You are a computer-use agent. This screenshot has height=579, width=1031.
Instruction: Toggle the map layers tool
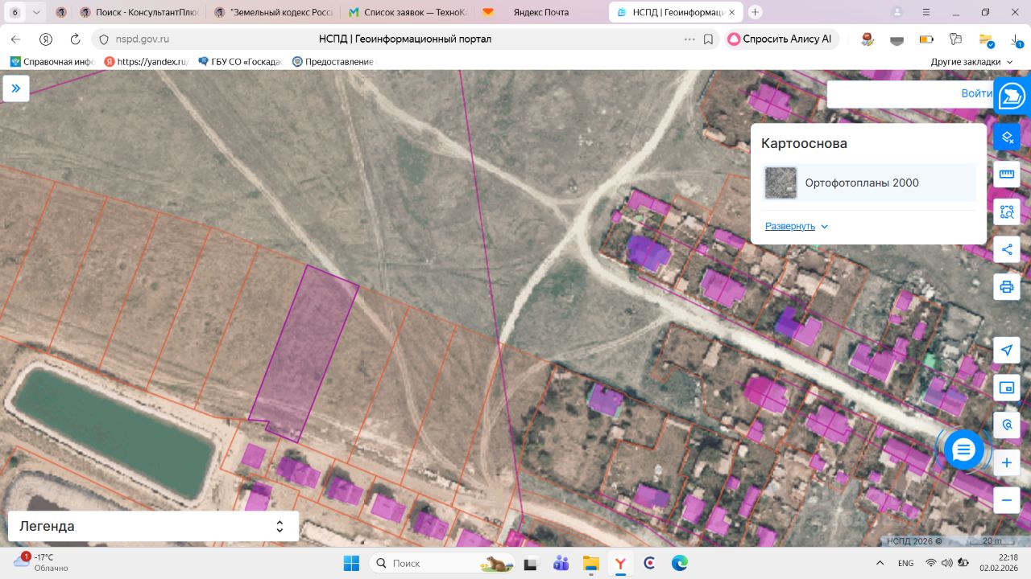point(1007,138)
